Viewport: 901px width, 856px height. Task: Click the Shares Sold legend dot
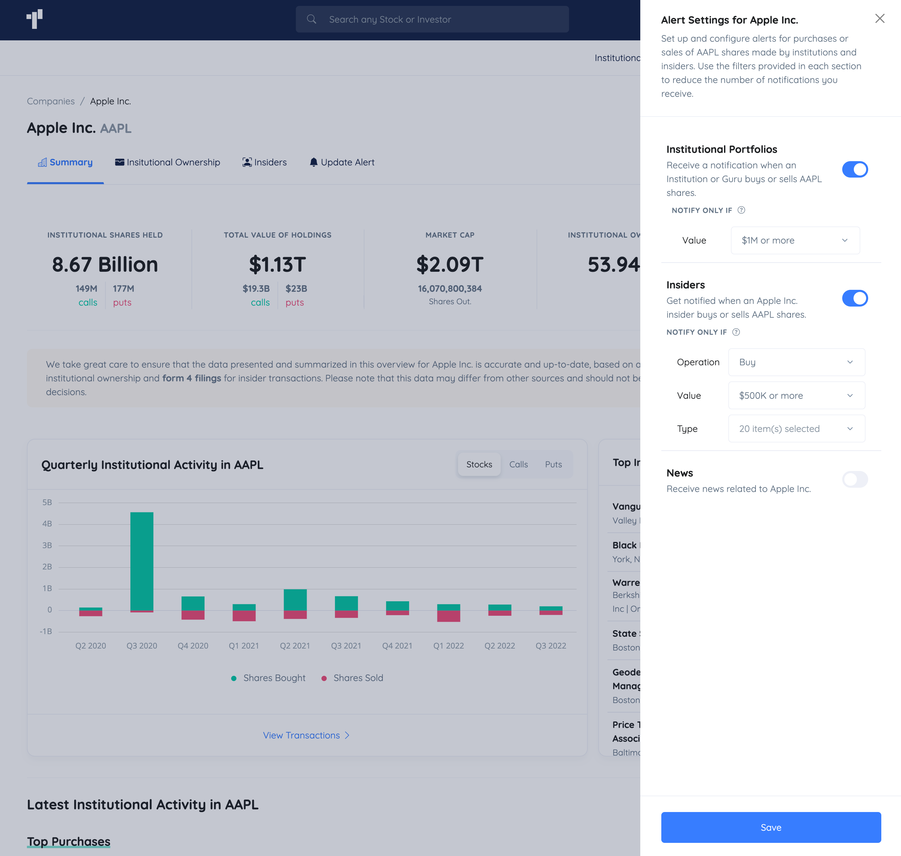pyautogui.click(x=324, y=678)
